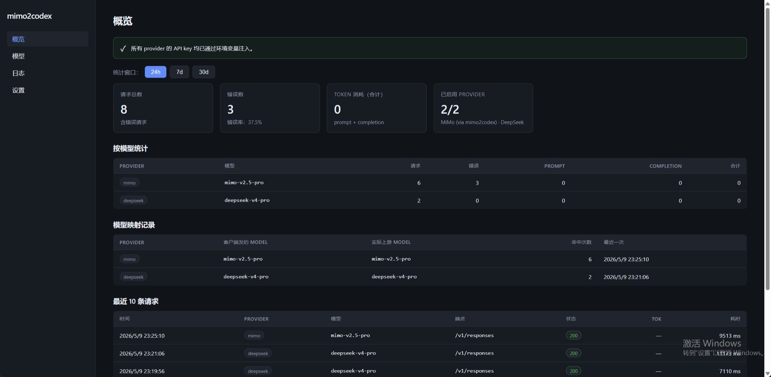Viewport: 771px width, 377px height.
Task: Click error count 3 for mimo-v2.5-pro
Action: tap(477, 183)
